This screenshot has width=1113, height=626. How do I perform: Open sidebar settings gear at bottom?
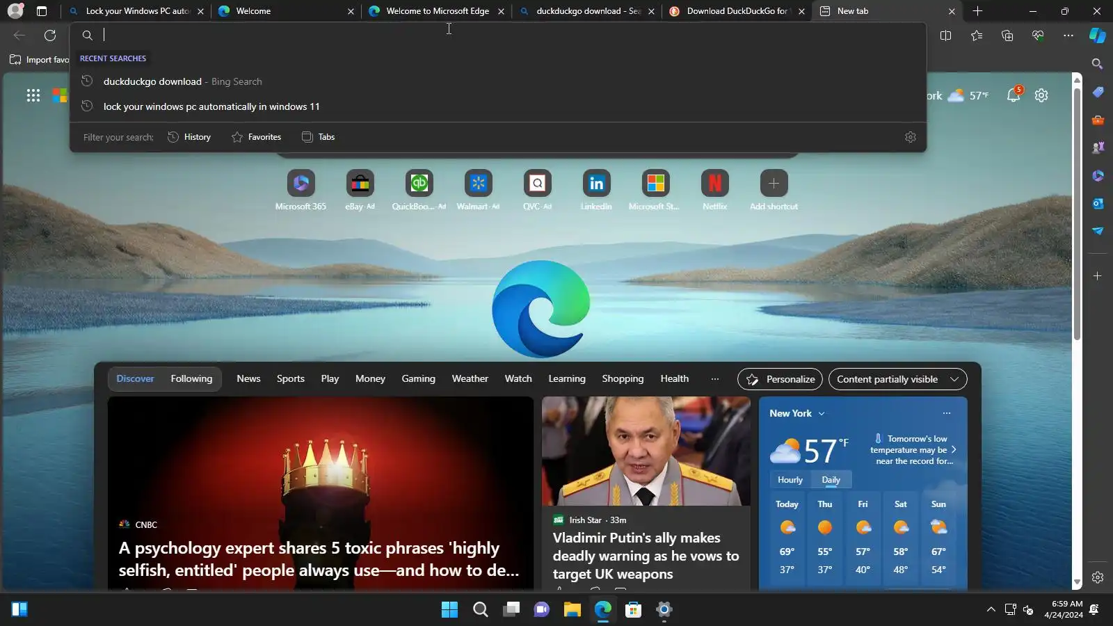[1098, 577]
